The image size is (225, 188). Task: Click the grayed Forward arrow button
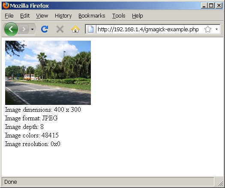[24, 29]
